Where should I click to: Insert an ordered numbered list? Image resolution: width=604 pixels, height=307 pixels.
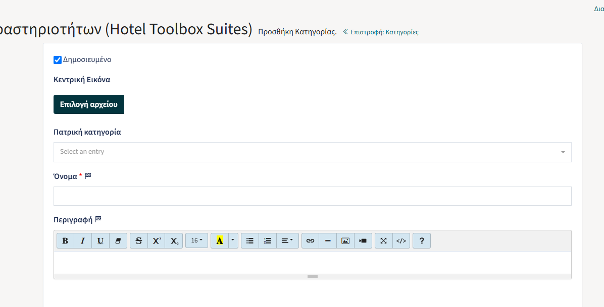(268, 241)
